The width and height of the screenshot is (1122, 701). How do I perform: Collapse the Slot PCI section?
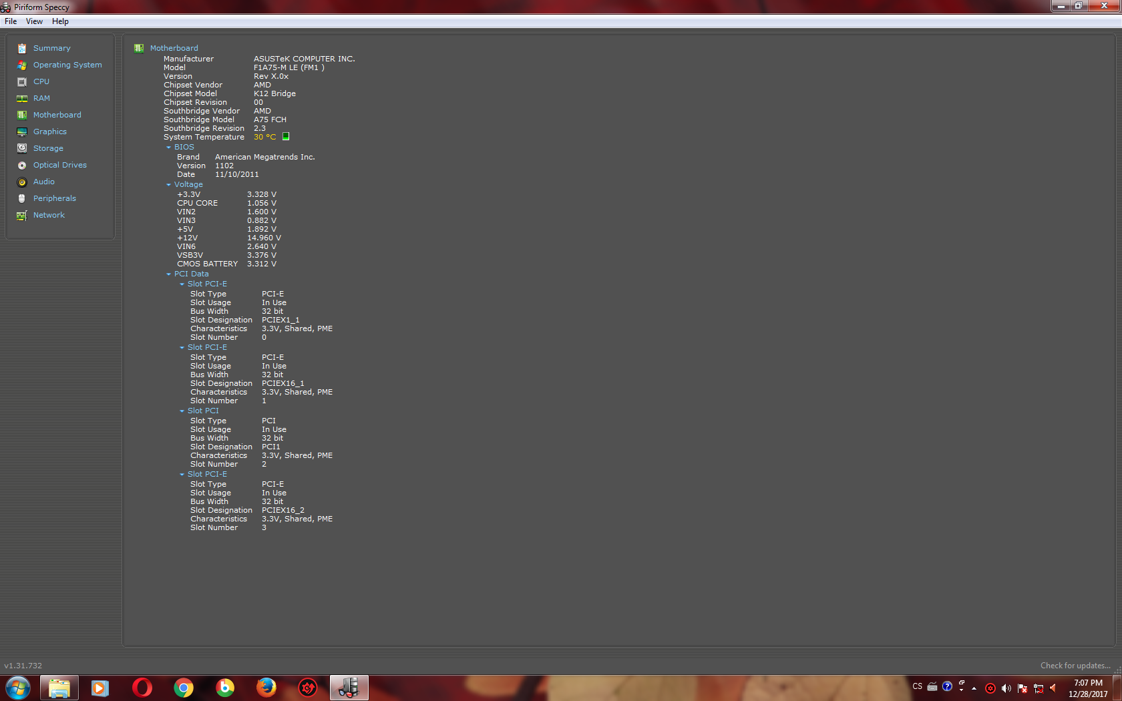coord(182,411)
